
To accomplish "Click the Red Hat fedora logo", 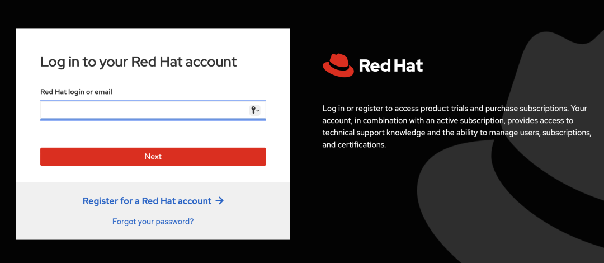I will pos(338,65).
